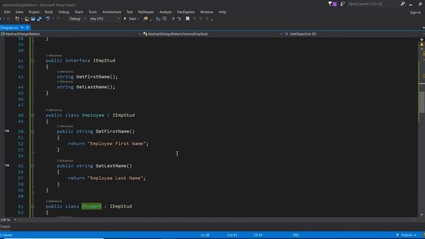Click references CodeLens above IEmpStud interface
Viewport: 425px width, 239px height.
pos(54,56)
